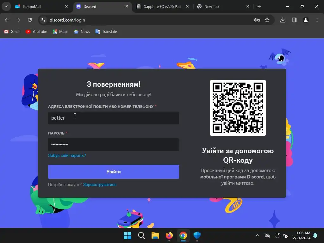Open the network display tray icon
The width and height of the screenshot is (324, 243).
(x=277, y=235)
